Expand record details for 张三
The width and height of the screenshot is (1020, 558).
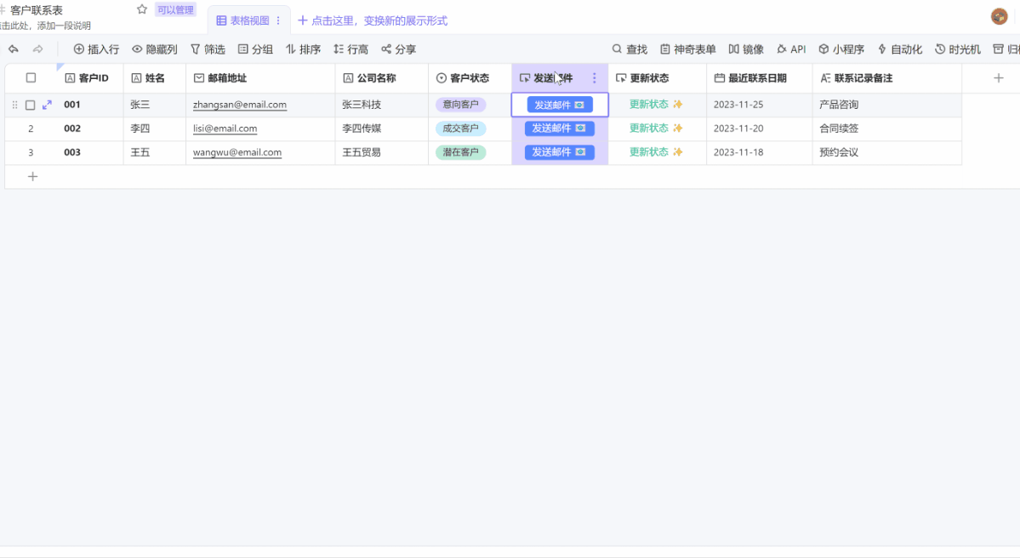(47, 104)
